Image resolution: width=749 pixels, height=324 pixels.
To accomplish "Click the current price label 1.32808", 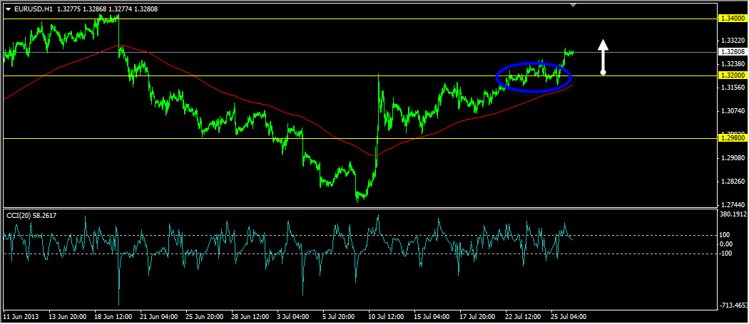I will [732, 52].
